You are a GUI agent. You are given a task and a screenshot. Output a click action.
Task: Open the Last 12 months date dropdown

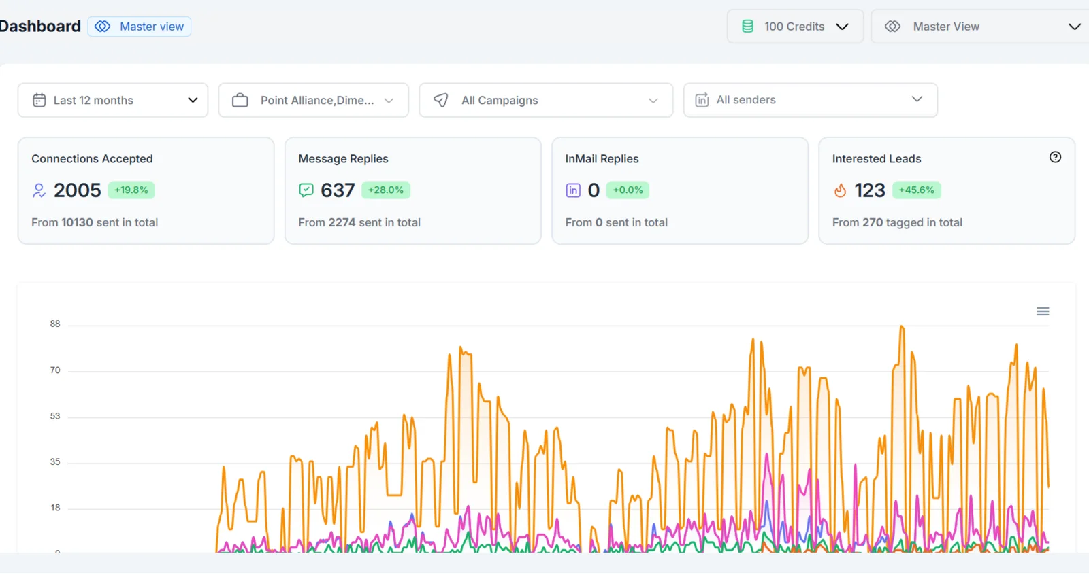pos(113,100)
